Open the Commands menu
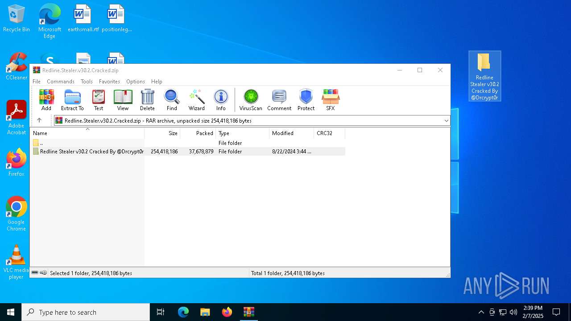The height and width of the screenshot is (321, 571). coord(60,82)
